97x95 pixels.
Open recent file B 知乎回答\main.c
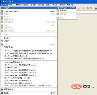pyautogui.click(x=29, y=80)
